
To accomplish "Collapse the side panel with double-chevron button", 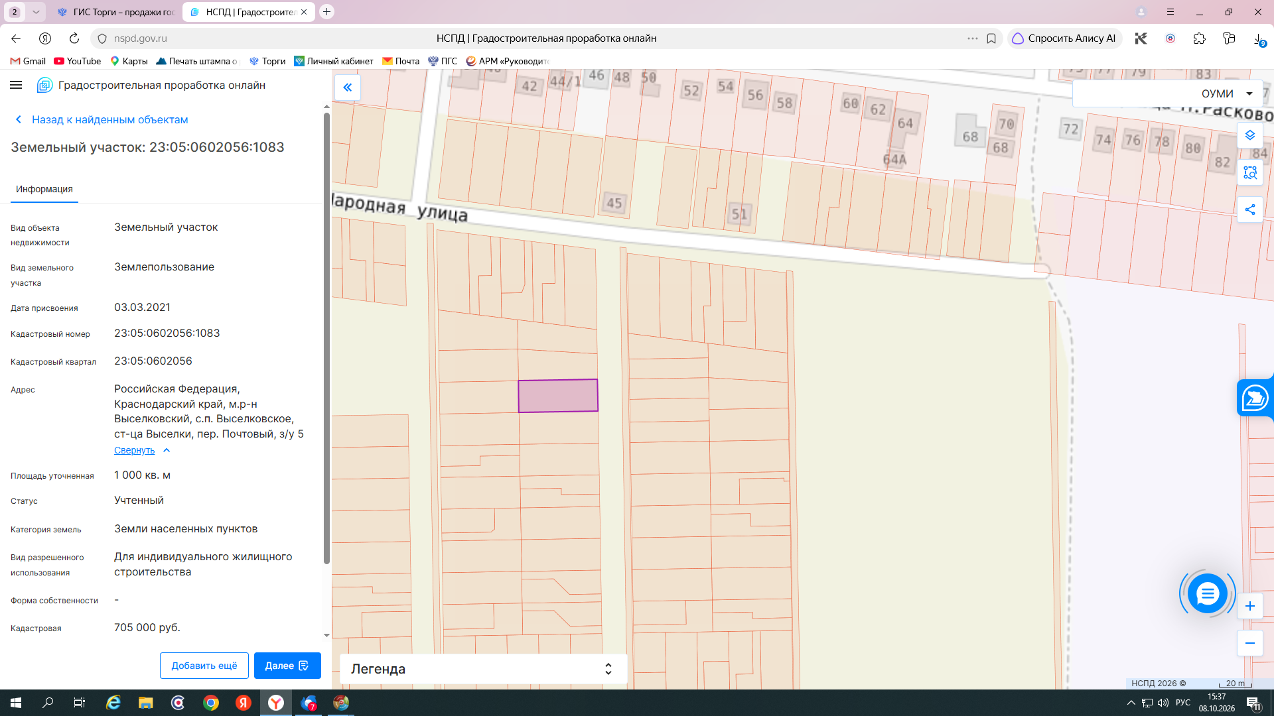I will click(x=348, y=88).
